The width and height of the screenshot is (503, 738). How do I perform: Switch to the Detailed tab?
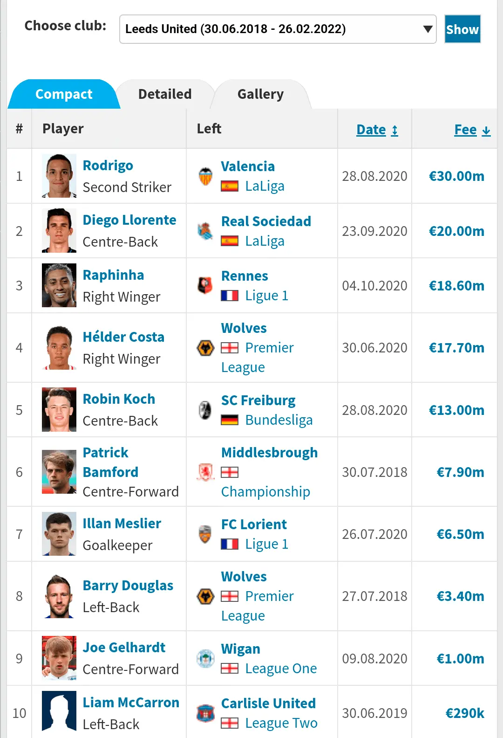click(165, 94)
